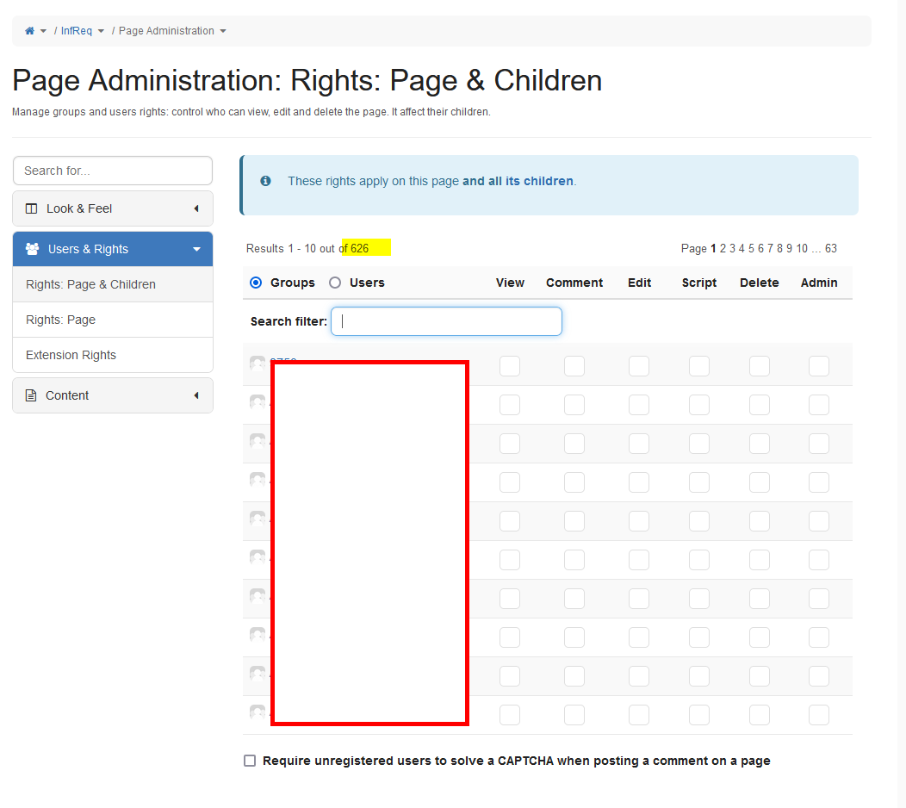906x808 pixels.
Task: Open the Page Administration breadcrumb dropdown
Action: pyautogui.click(x=223, y=31)
